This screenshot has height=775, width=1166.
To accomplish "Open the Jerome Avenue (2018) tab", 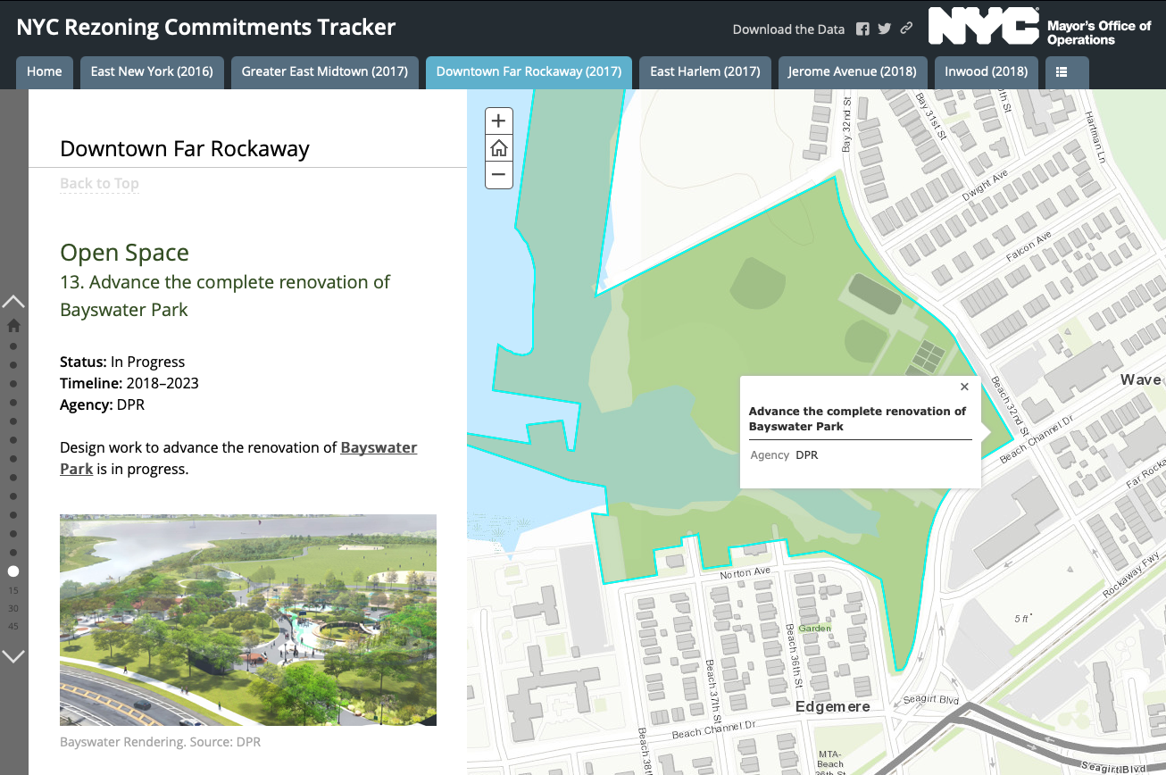I will click(x=853, y=72).
